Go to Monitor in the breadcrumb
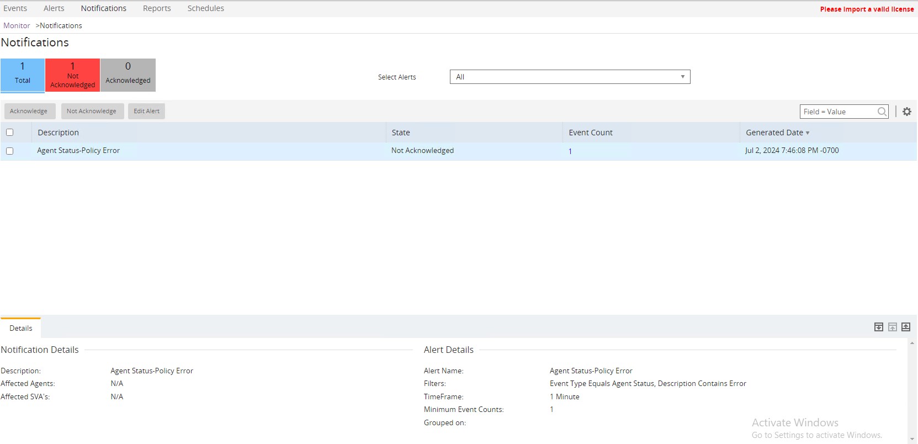The width and height of the screenshot is (918, 444). (17, 25)
